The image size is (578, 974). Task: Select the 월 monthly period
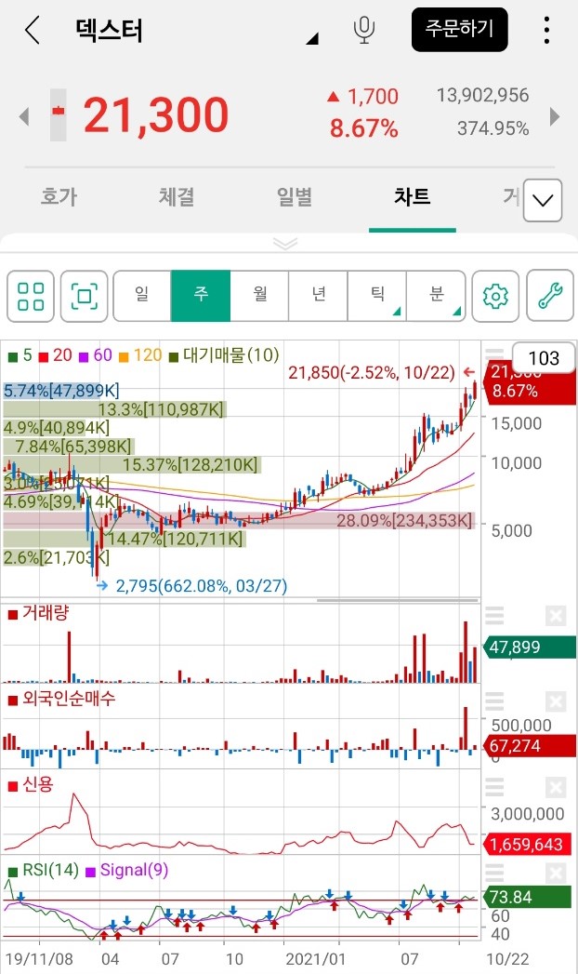tap(259, 296)
